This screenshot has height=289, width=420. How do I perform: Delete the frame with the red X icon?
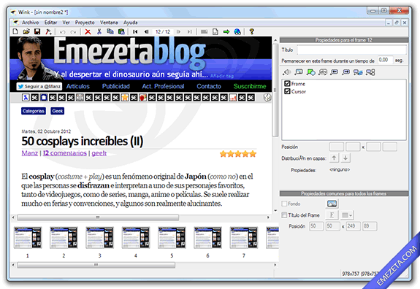pos(88,32)
